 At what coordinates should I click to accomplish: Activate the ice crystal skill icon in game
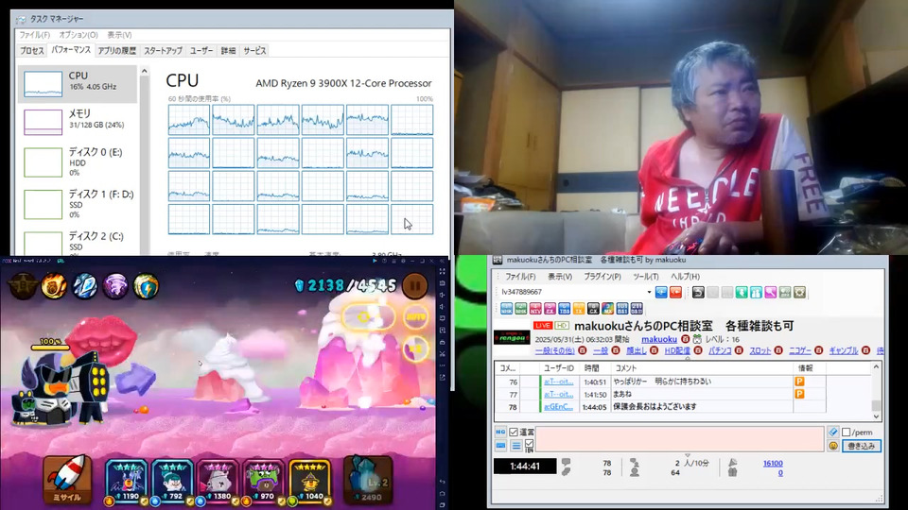pos(84,285)
